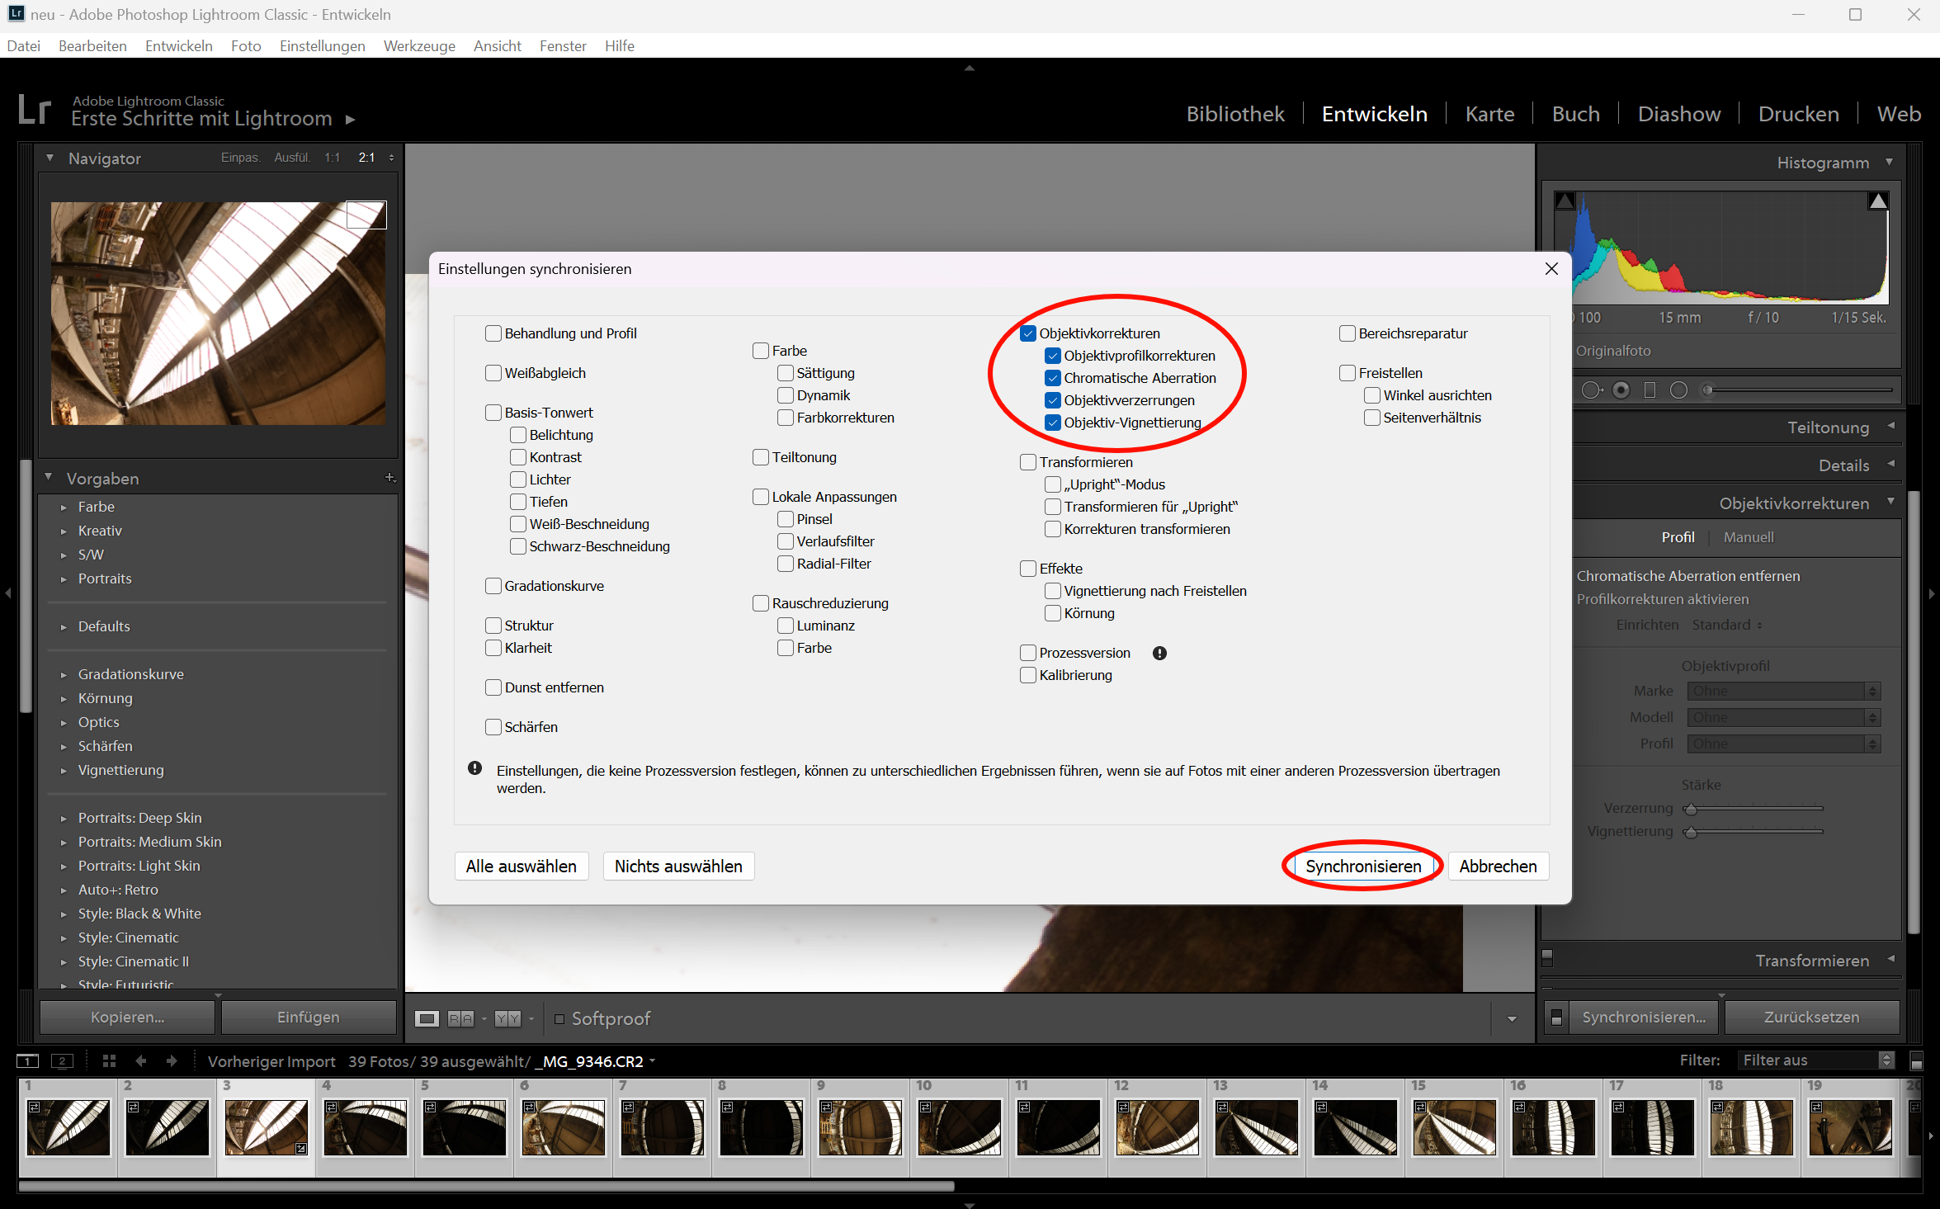Click the Kopieren... button
The width and height of the screenshot is (1940, 1209).
click(x=128, y=1018)
